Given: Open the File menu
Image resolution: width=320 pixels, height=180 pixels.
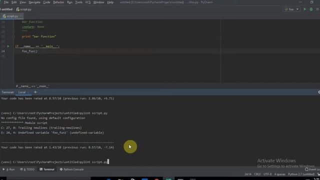Looking at the screenshot, I should 6,2.
